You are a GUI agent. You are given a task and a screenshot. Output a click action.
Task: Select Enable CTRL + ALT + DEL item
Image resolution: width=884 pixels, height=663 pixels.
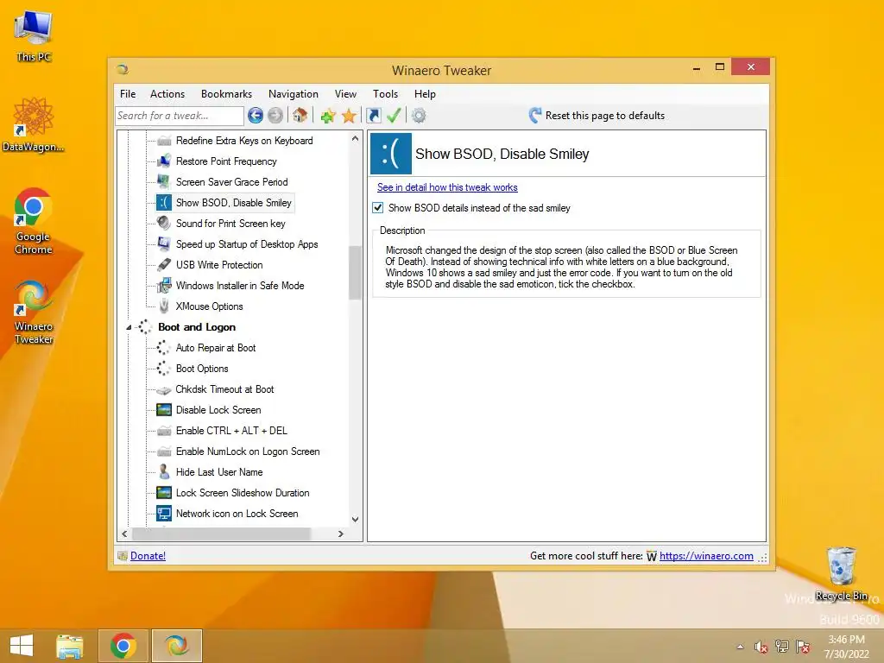(x=231, y=431)
